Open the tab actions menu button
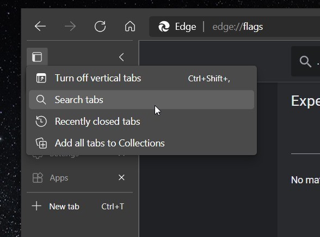The image size is (320, 237). (37, 57)
